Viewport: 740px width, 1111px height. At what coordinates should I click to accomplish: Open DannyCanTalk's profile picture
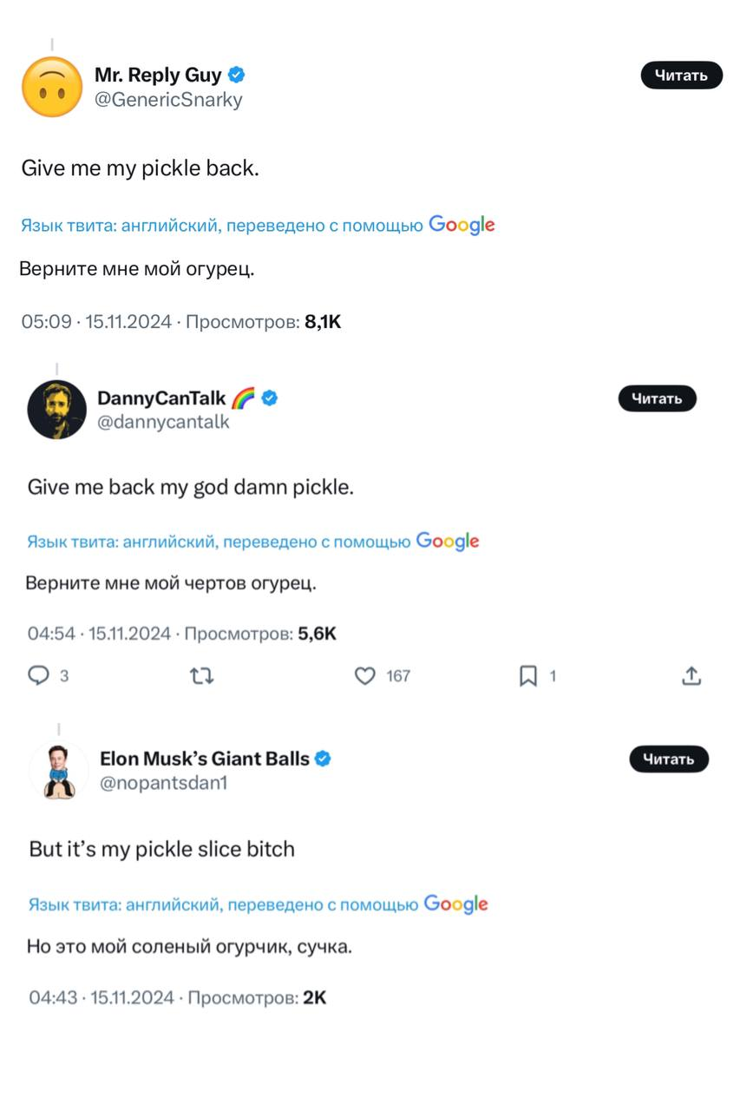(57, 410)
